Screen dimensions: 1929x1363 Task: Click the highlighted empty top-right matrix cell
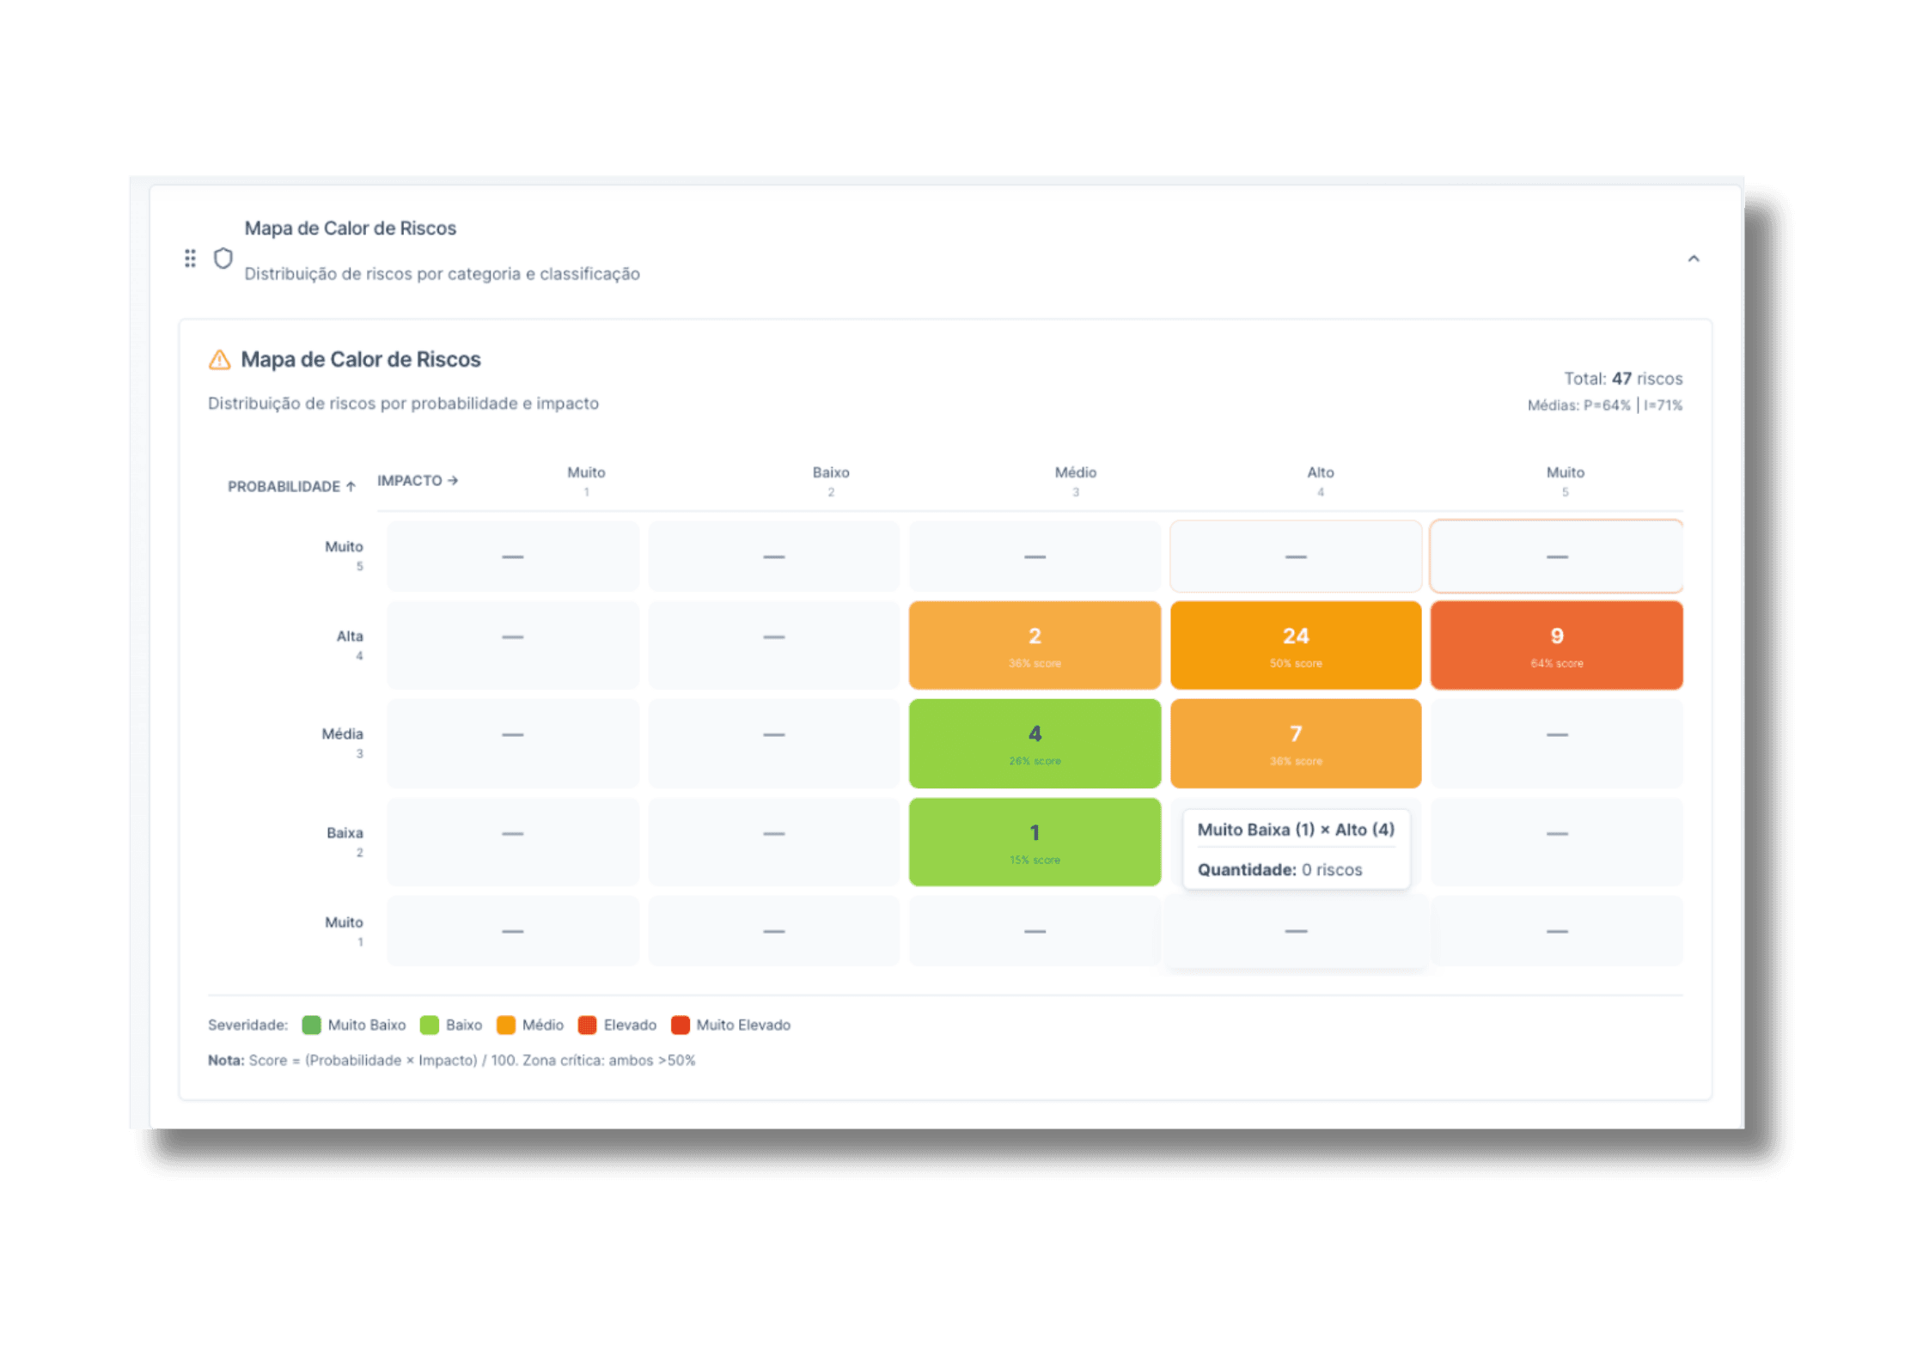click(x=1555, y=557)
